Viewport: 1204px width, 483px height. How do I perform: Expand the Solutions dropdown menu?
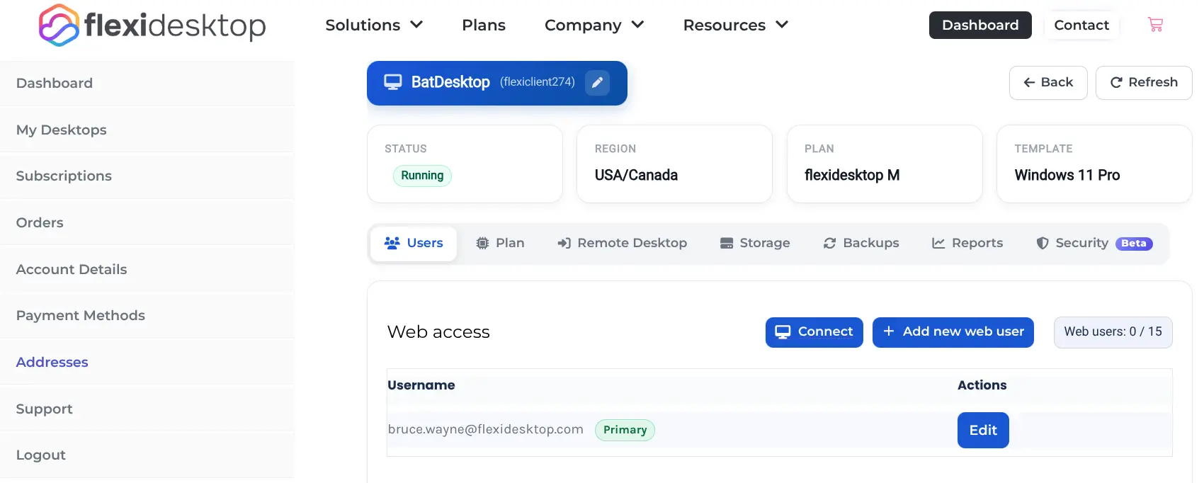[x=374, y=25]
